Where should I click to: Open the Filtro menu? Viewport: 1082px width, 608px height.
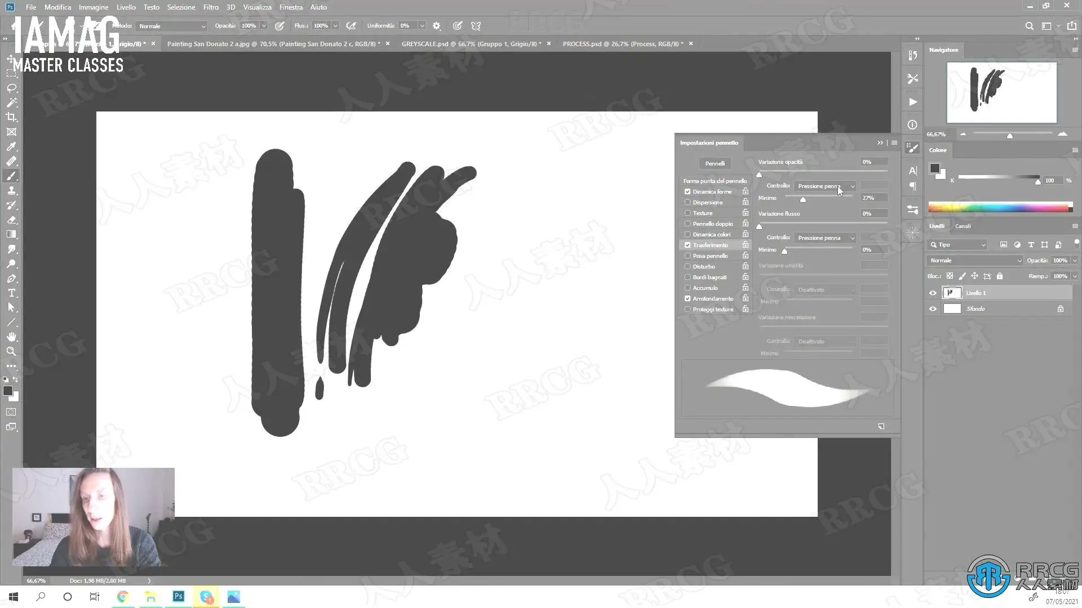[x=211, y=7]
